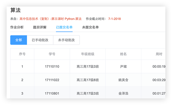This screenshot has width=172, height=105.
Task: Click the student name 姚美含
Action: (x=123, y=80)
